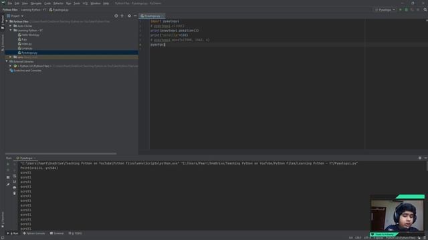428x240 pixels.
Task: Open the Run menu in menu bar
Action: click(68, 3)
